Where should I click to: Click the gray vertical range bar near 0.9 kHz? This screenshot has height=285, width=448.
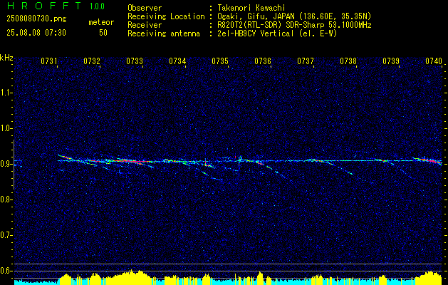point(14,165)
